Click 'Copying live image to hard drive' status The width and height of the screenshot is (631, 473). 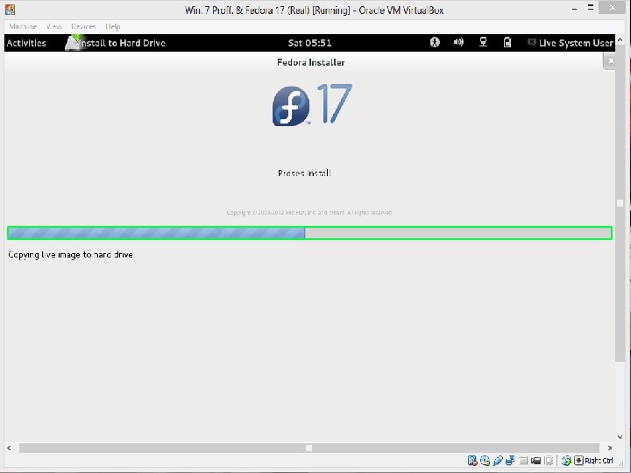pyautogui.click(x=70, y=255)
